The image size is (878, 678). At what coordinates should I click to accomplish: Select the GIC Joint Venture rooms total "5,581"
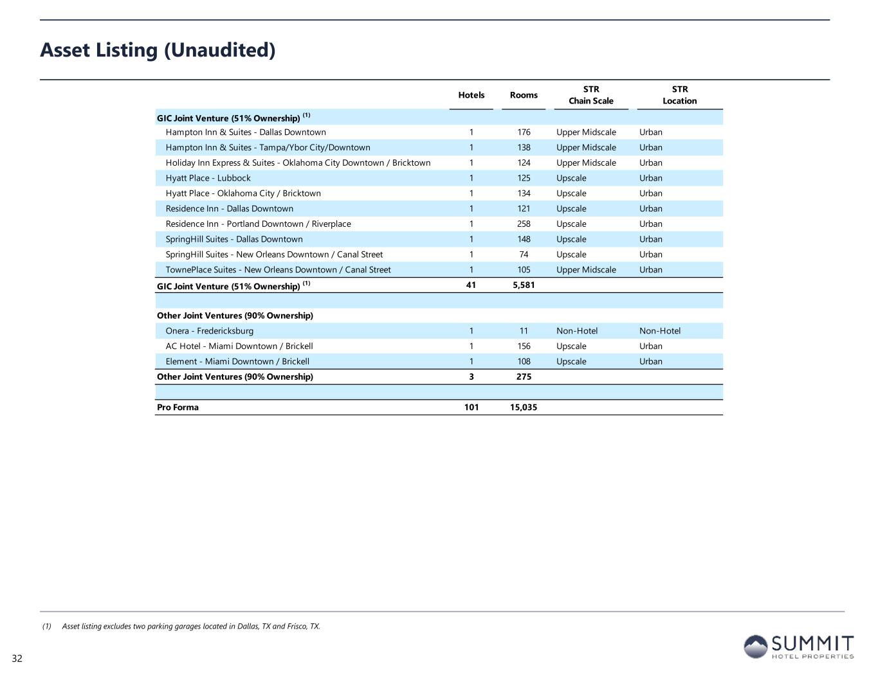pos(524,285)
